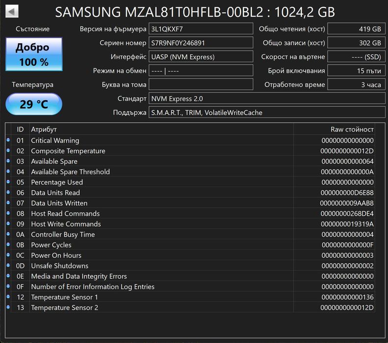The image size is (388, 343).
Task: Click the power on count 15 пъти
Action: [x=356, y=71]
